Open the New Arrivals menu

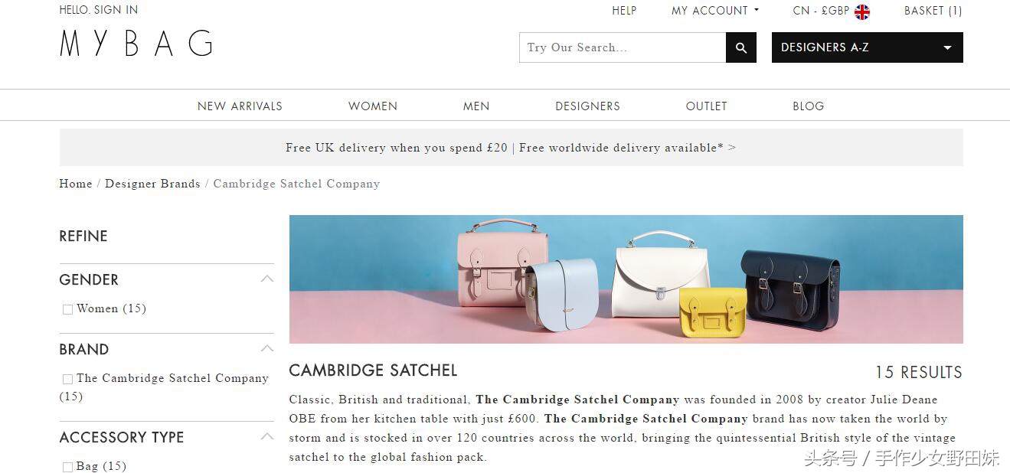point(240,106)
